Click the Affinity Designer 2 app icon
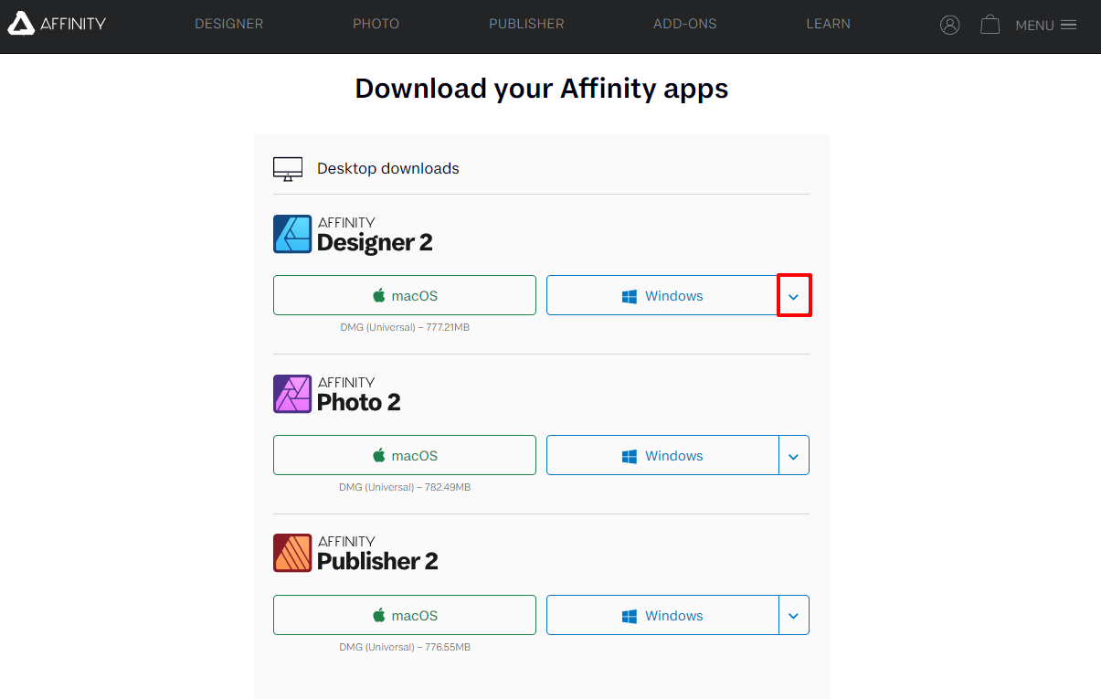This screenshot has width=1101, height=699. click(x=292, y=234)
